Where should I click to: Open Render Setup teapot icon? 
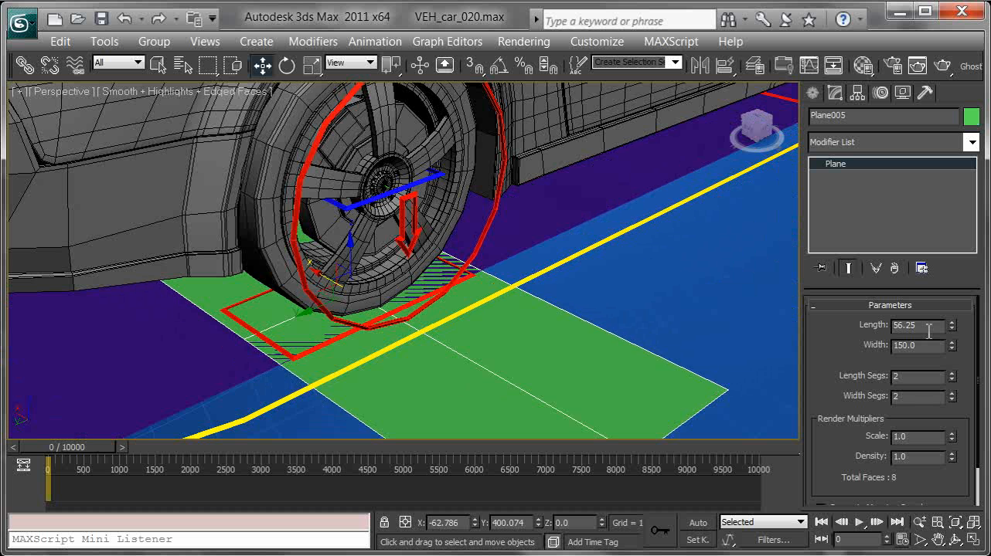coord(893,66)
